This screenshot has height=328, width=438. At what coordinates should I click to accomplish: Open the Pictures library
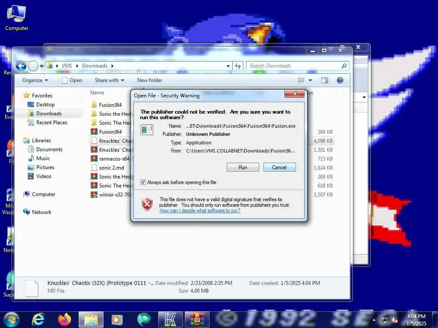45,167
